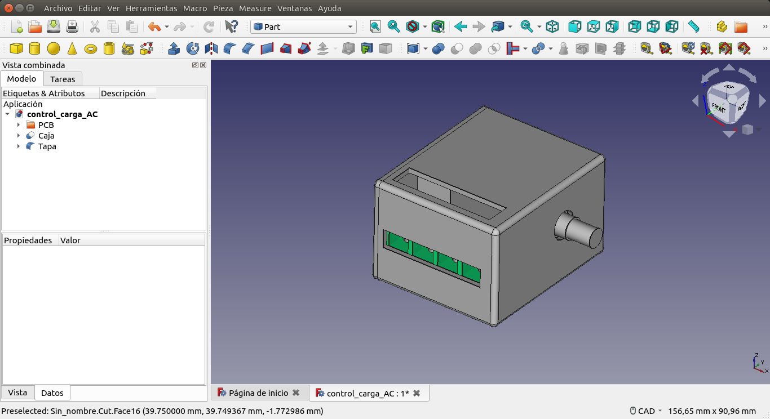Image resolution: width=770 pixels, height=419 pixels.
Task: Click the yellow cylinder primitive icon
Action: tap(35, 49)
